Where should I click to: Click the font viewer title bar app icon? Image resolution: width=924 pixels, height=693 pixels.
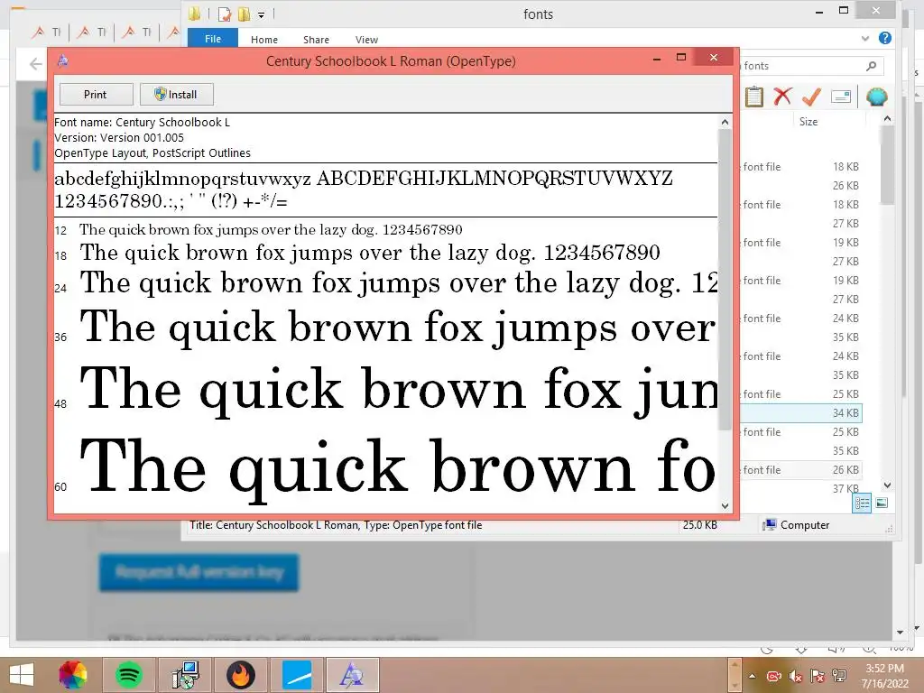tap(64, 60)
